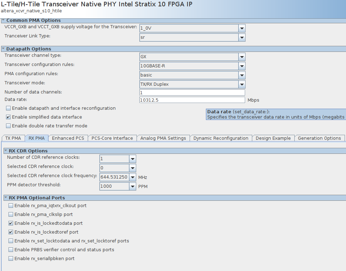Click the Data rate tooltip description
Screen dimensions: 346x271
click(276, 114)
